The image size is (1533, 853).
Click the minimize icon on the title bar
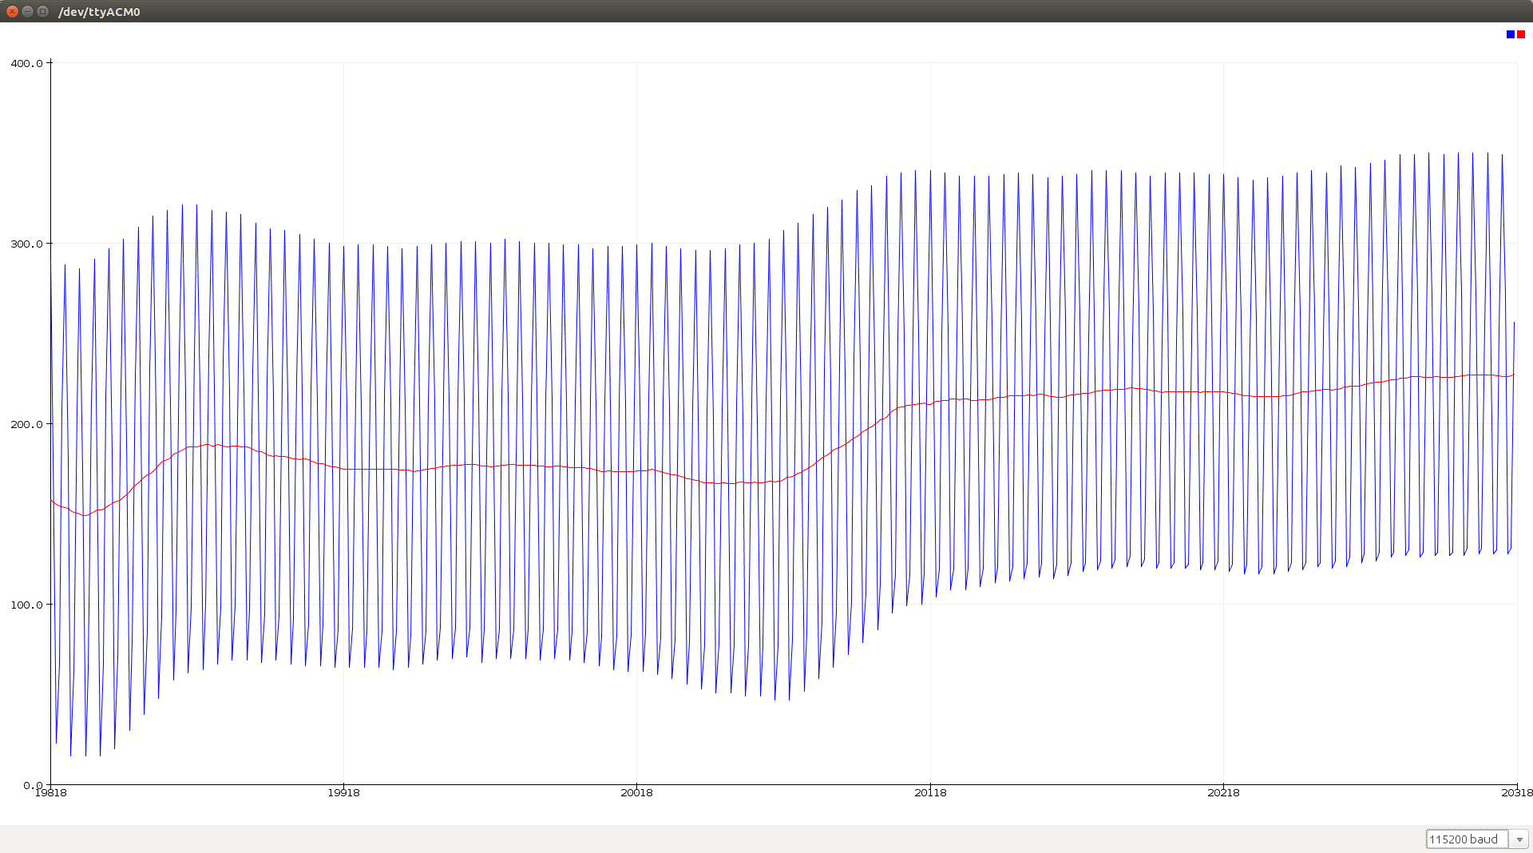tap(27, 12)
